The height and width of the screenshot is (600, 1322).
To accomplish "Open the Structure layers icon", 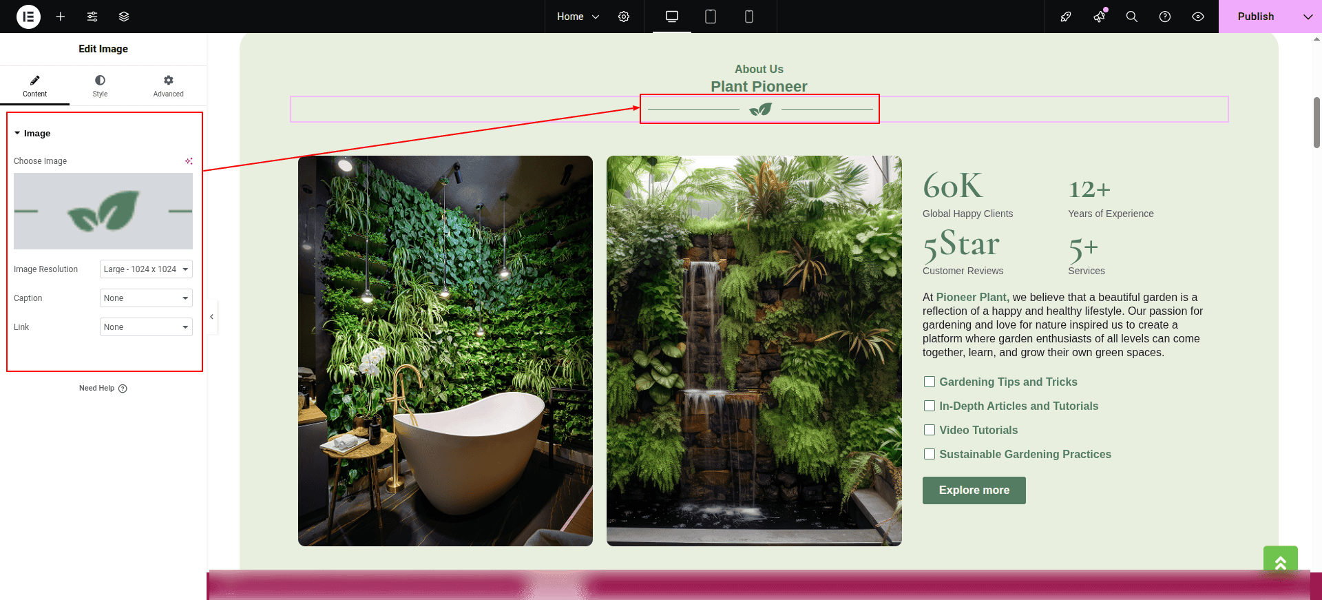I will click(124, 17).
